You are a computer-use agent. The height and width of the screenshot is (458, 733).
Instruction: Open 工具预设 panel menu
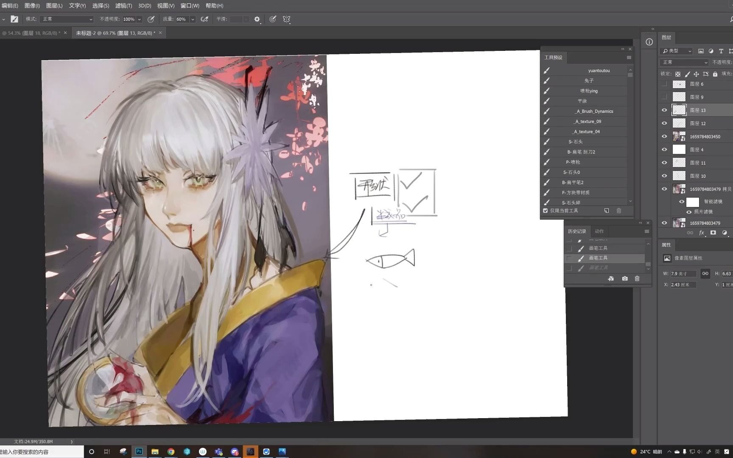[x=629, y=58]
